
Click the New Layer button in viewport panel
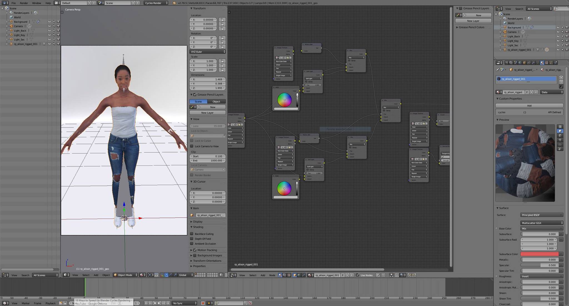207,113
